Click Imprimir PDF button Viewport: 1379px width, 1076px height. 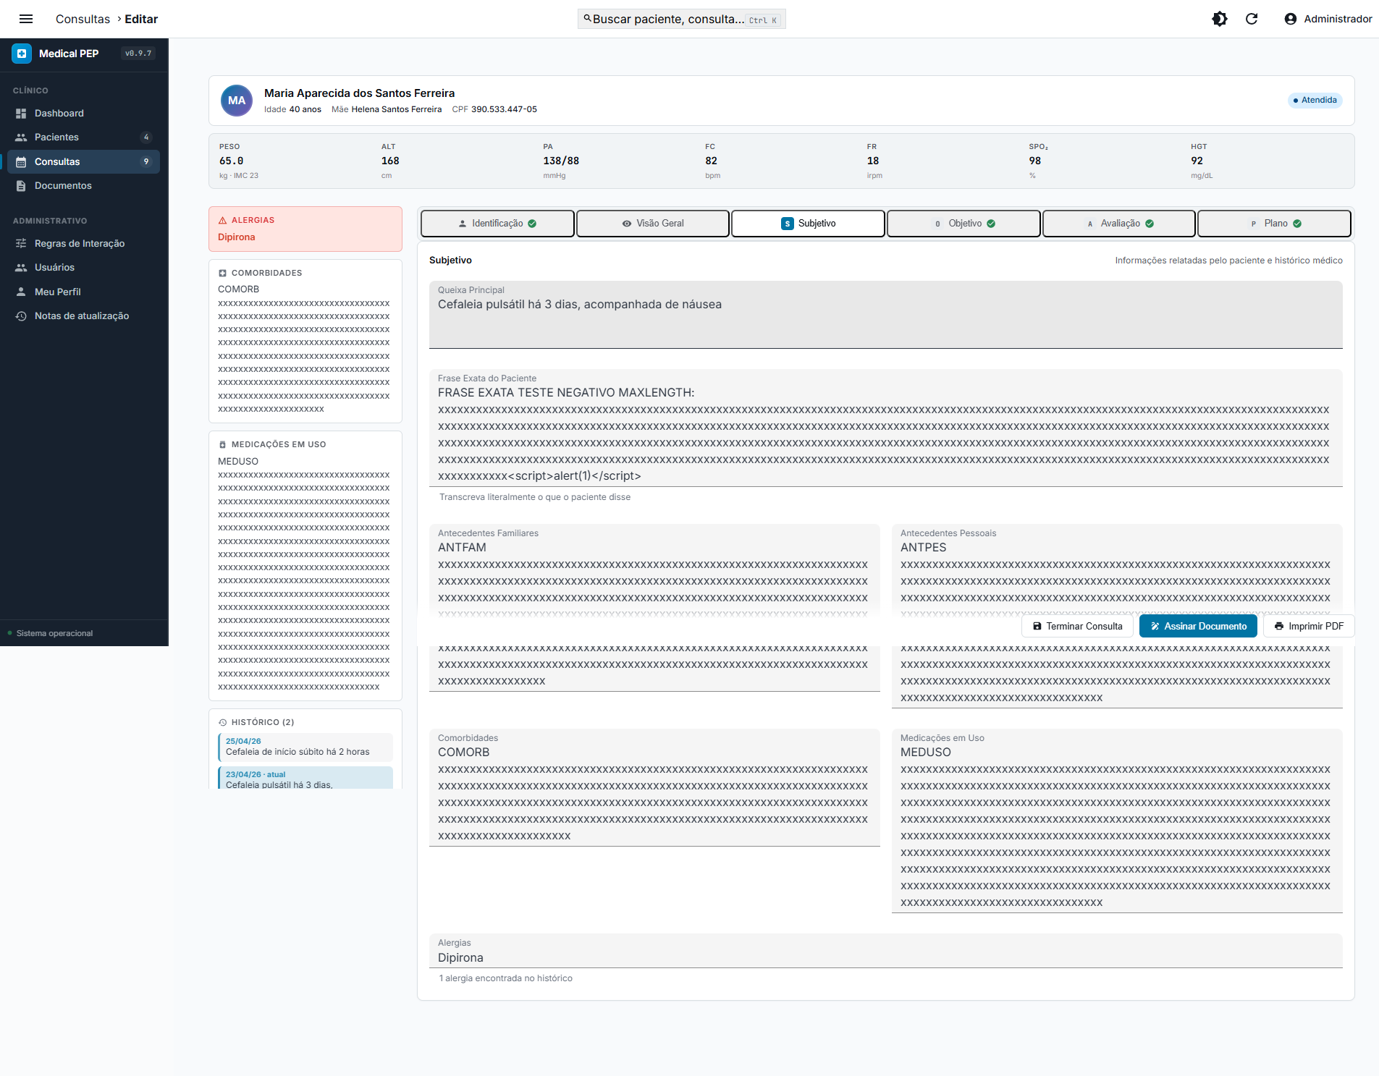point(1309,627)
